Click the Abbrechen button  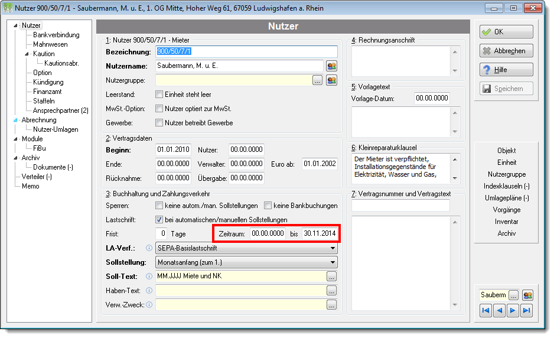tap(506, 51)
